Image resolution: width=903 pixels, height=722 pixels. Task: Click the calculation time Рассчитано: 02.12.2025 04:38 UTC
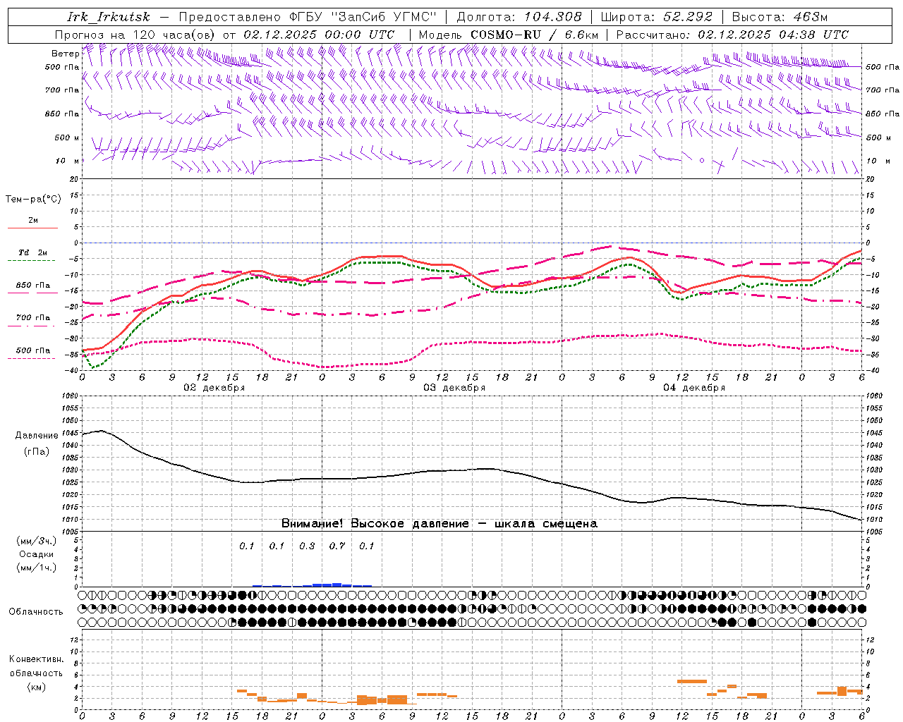point(732,35)
